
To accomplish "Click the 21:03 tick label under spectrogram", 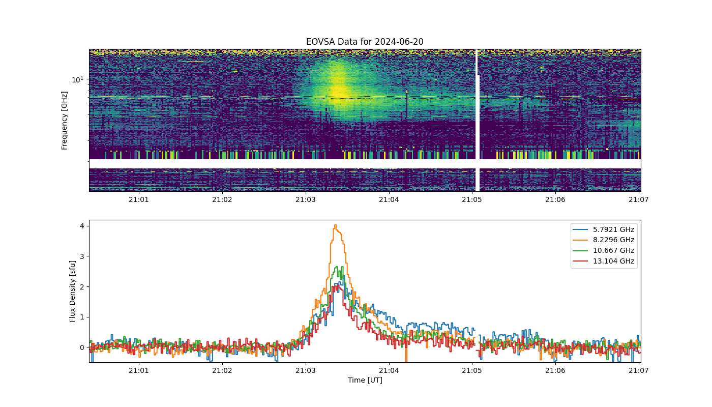I will 305,200.
